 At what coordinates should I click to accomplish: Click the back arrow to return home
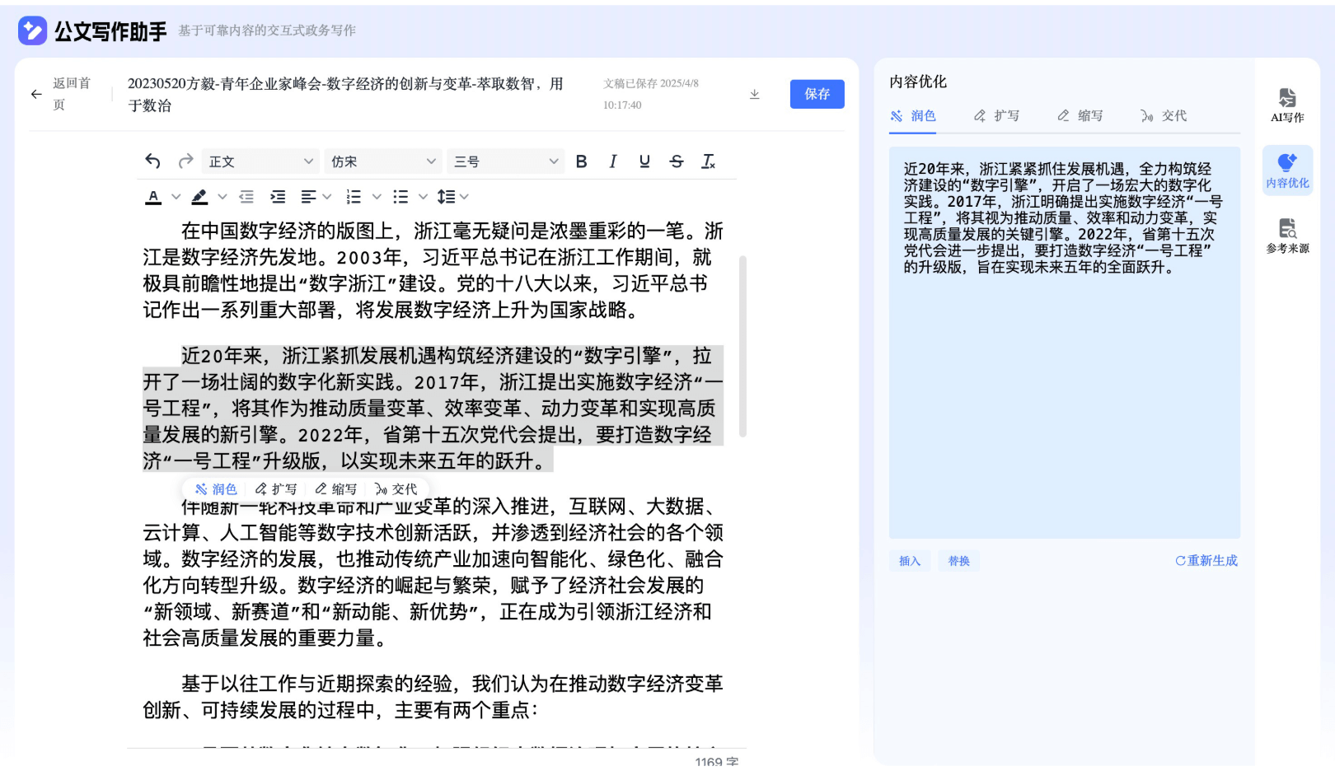[36, 94]
